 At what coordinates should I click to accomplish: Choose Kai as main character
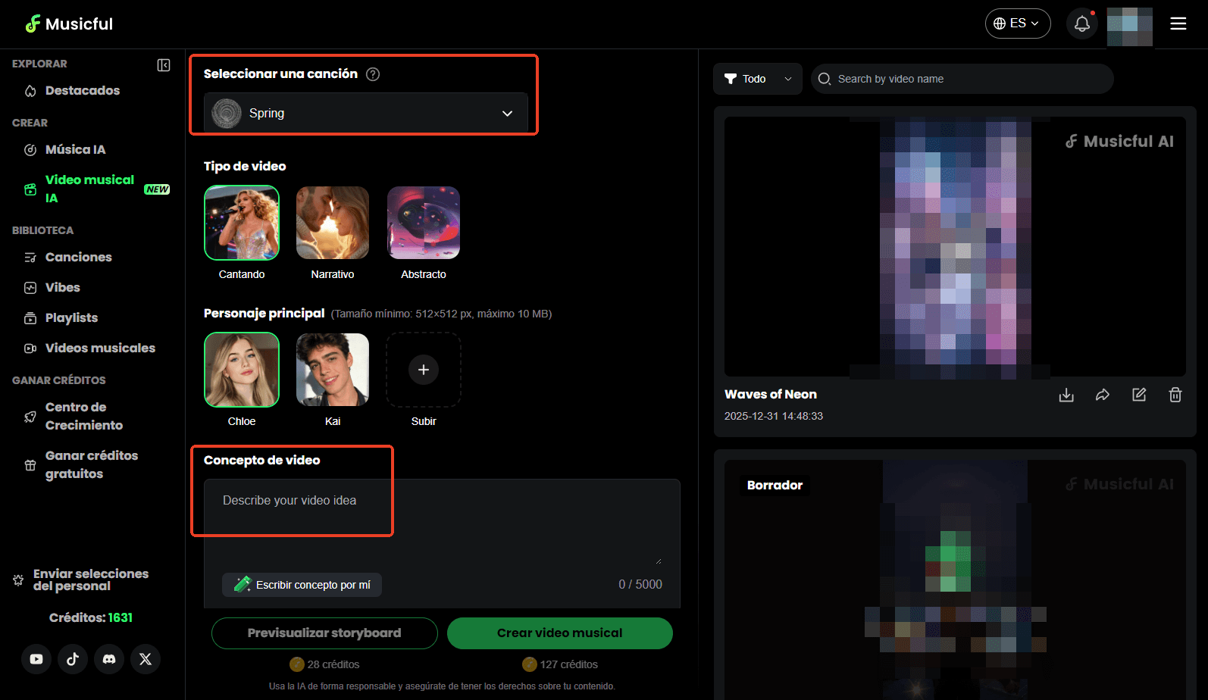pyautogui.click(x=333, y=370)
